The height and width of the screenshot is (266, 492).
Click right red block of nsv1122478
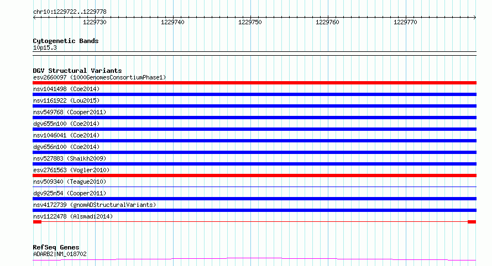coord(472,222)
